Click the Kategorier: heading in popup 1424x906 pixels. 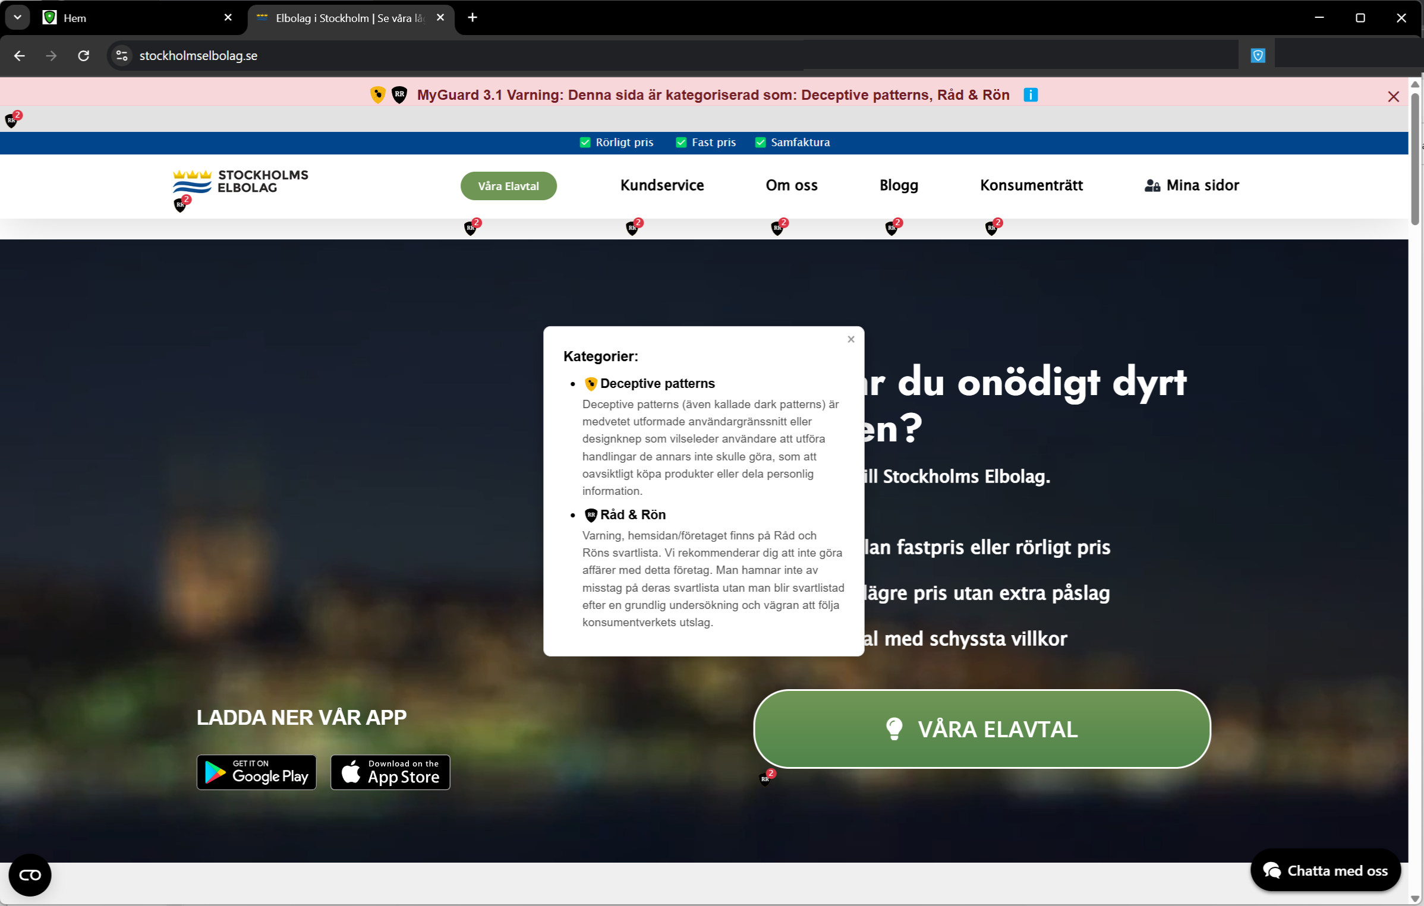click(x=601, y=356)
